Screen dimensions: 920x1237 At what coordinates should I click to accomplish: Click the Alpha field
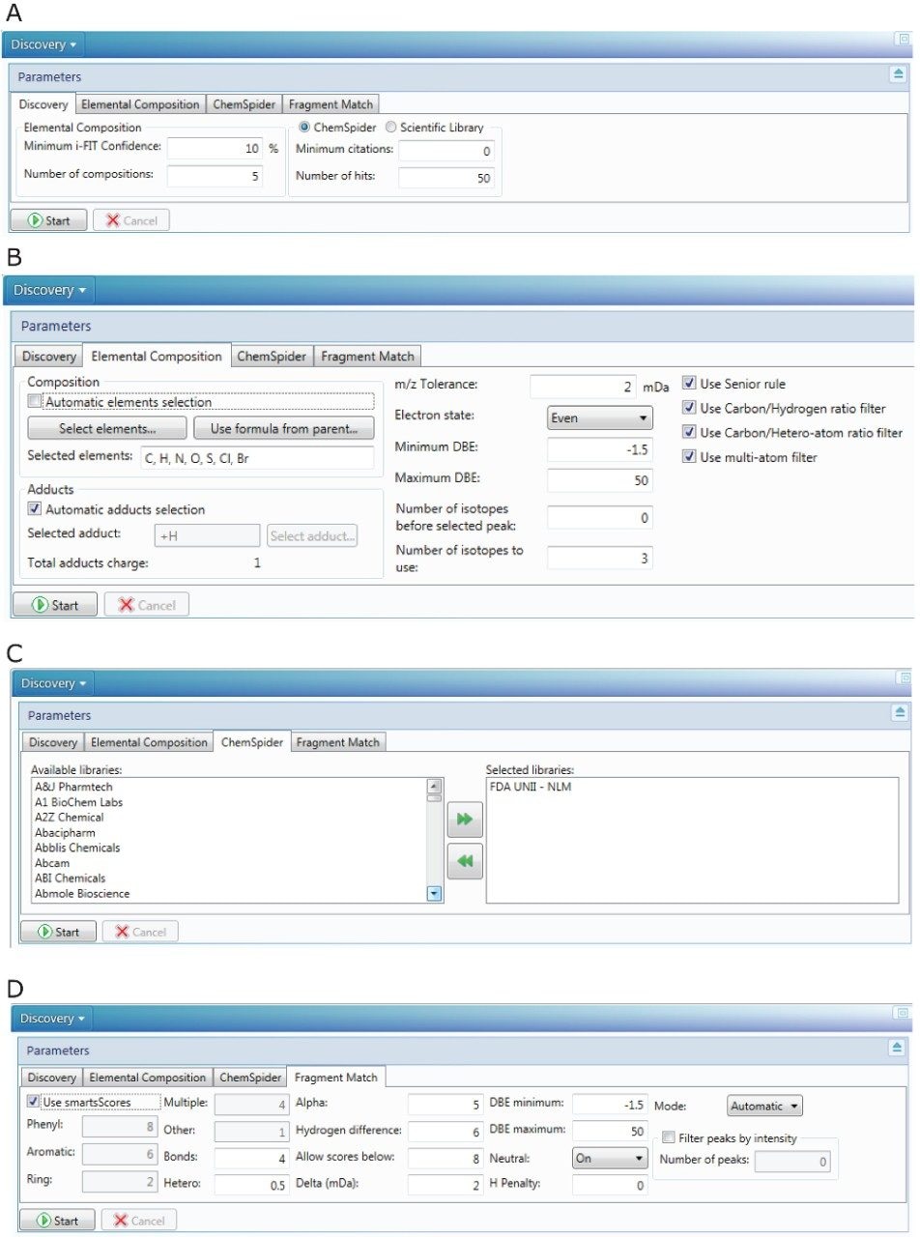tap(445, 1105)
